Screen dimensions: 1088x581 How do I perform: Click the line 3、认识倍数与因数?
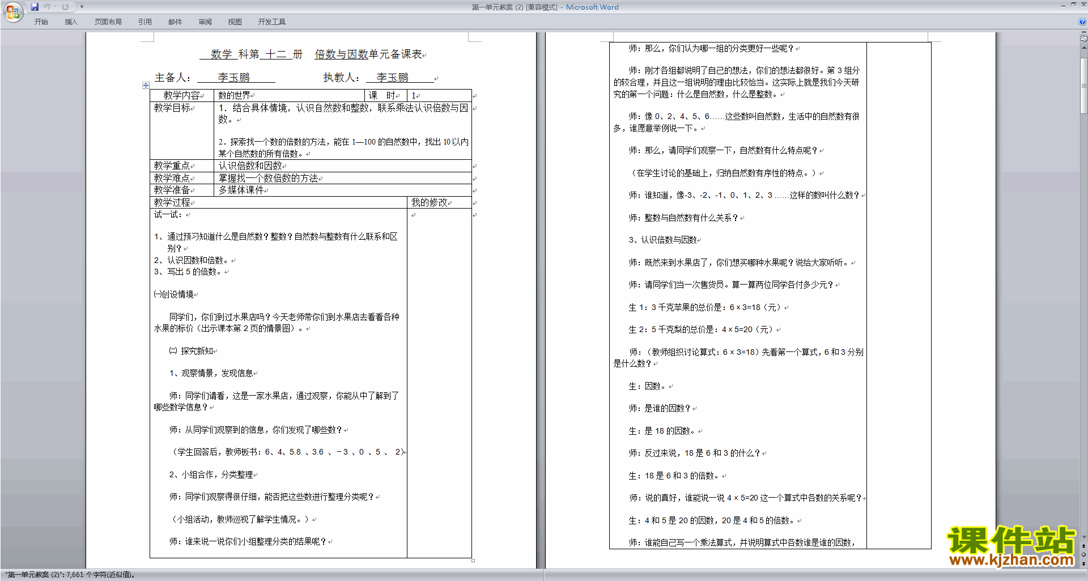[662, 240]
